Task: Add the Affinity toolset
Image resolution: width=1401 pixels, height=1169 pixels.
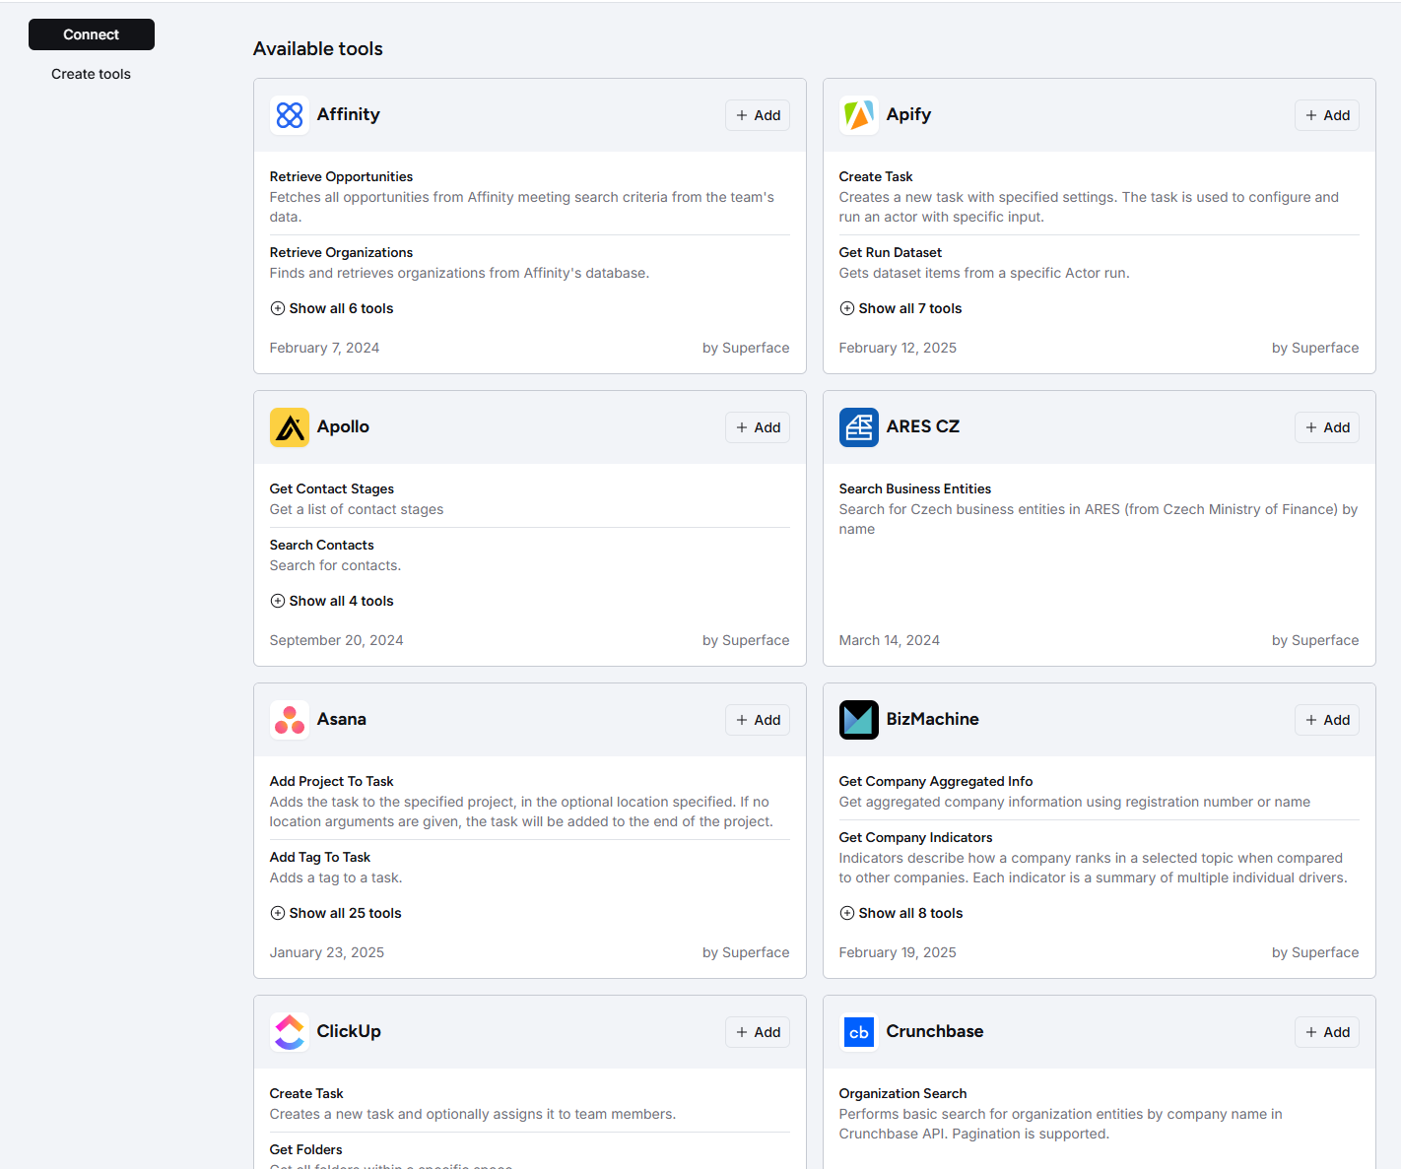Action: tap(757, 115)
